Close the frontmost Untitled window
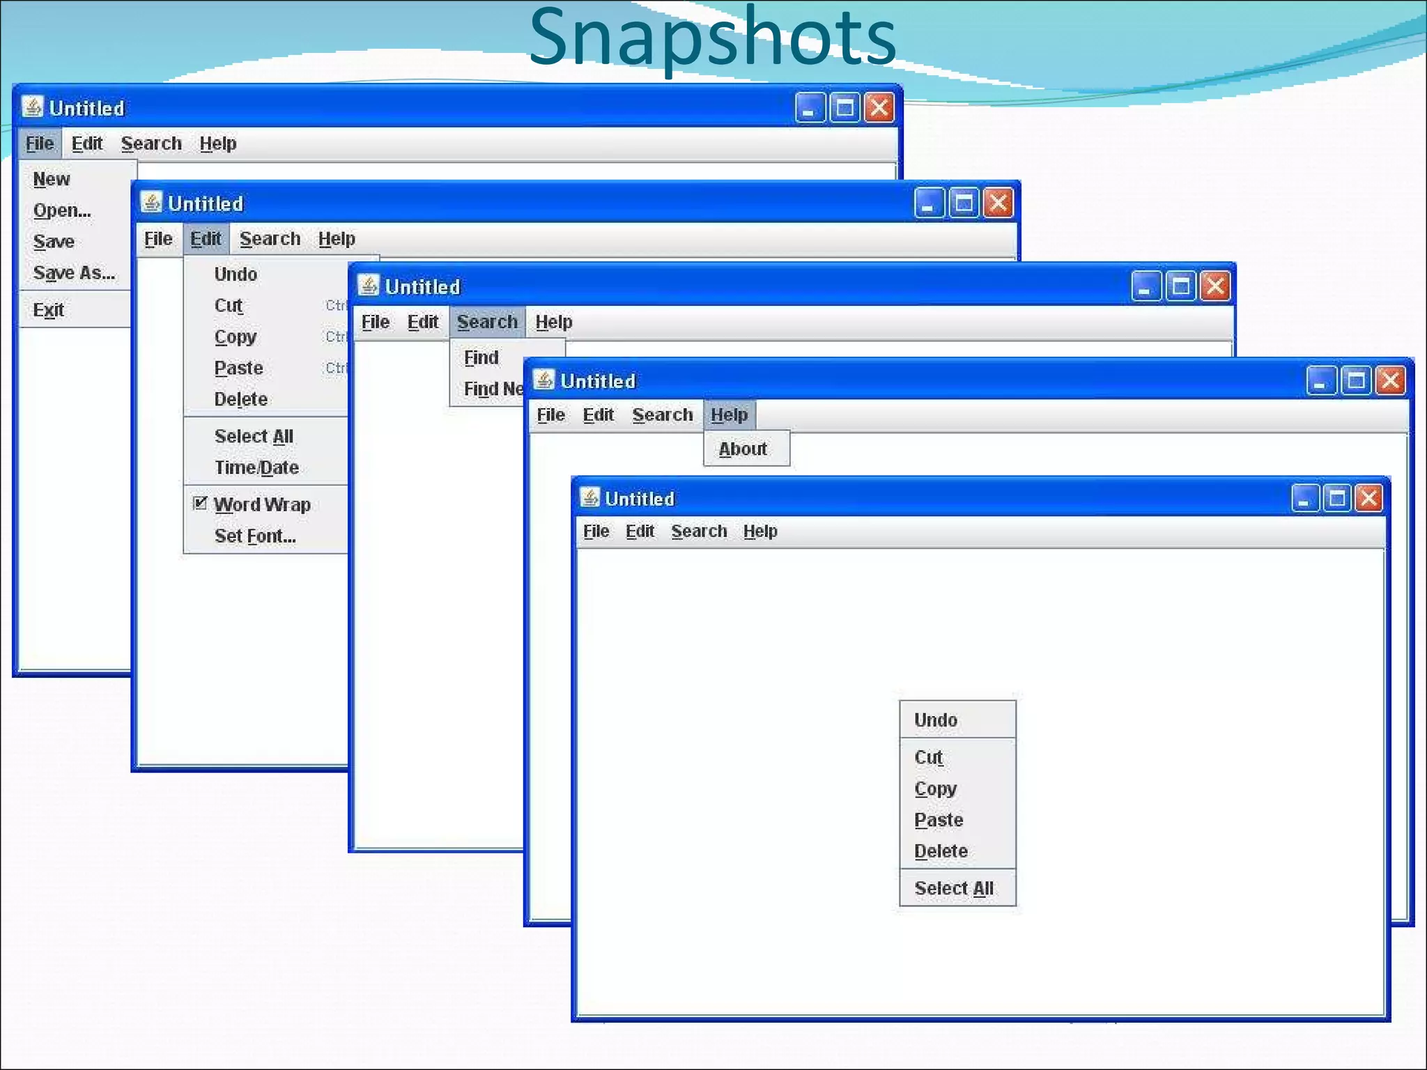1427x1070 pixels. [1368, 498]
